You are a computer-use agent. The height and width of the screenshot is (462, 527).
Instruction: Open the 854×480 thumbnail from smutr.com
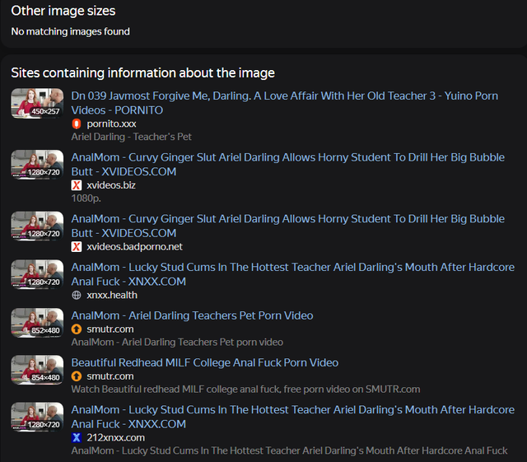pyautogui.click(x=37, y=370)
